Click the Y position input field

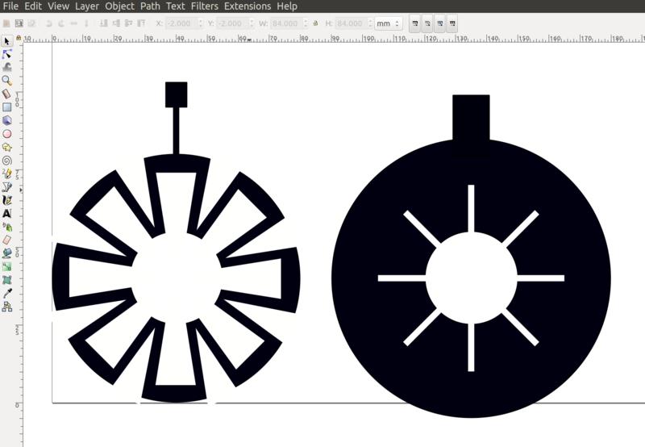(x=232, y=23)
